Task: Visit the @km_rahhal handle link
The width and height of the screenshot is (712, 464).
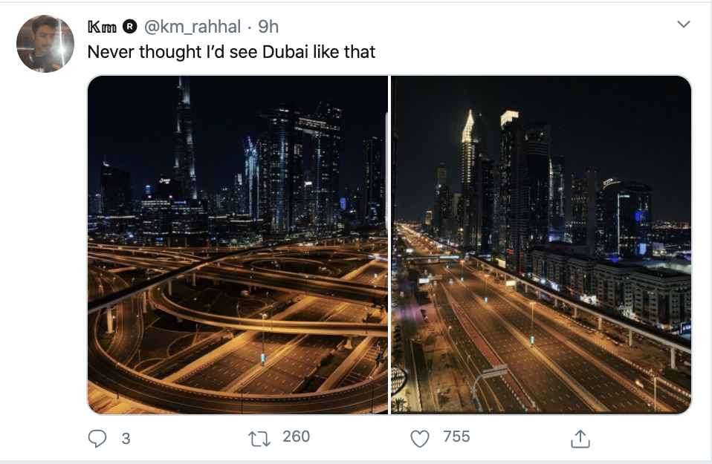Action: pos(192,27)
